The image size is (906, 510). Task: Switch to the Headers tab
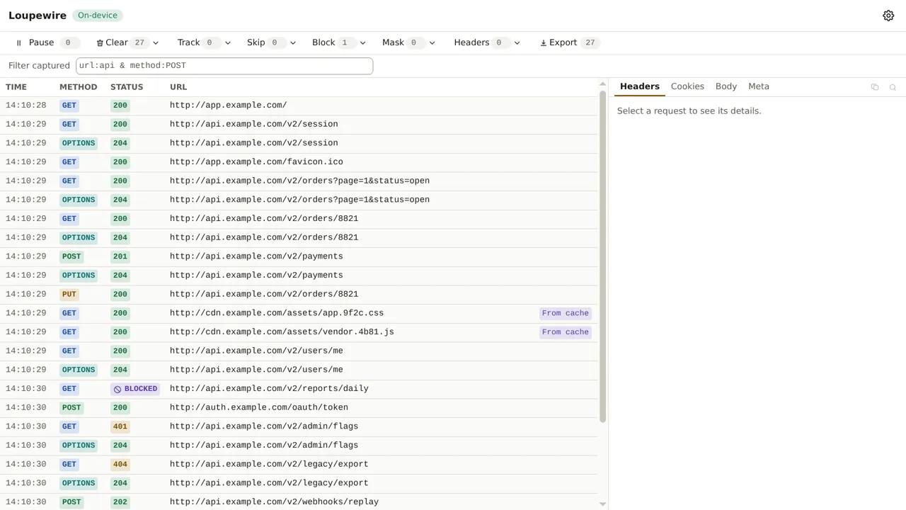click(640, 86)
